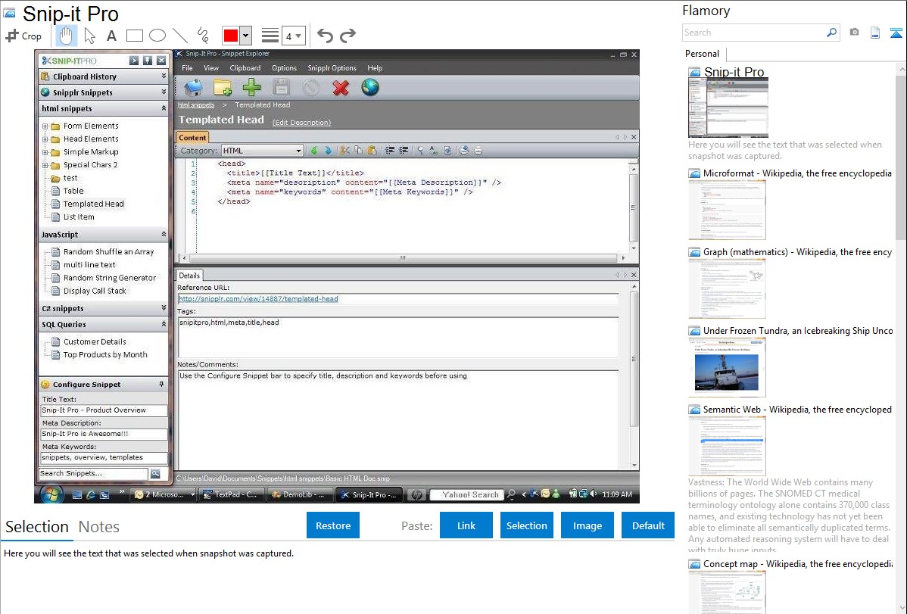Open the Snip-it Pro snapshot thumbnail
This screenshot has width=907, height=614.
click(x=728, y=108)
